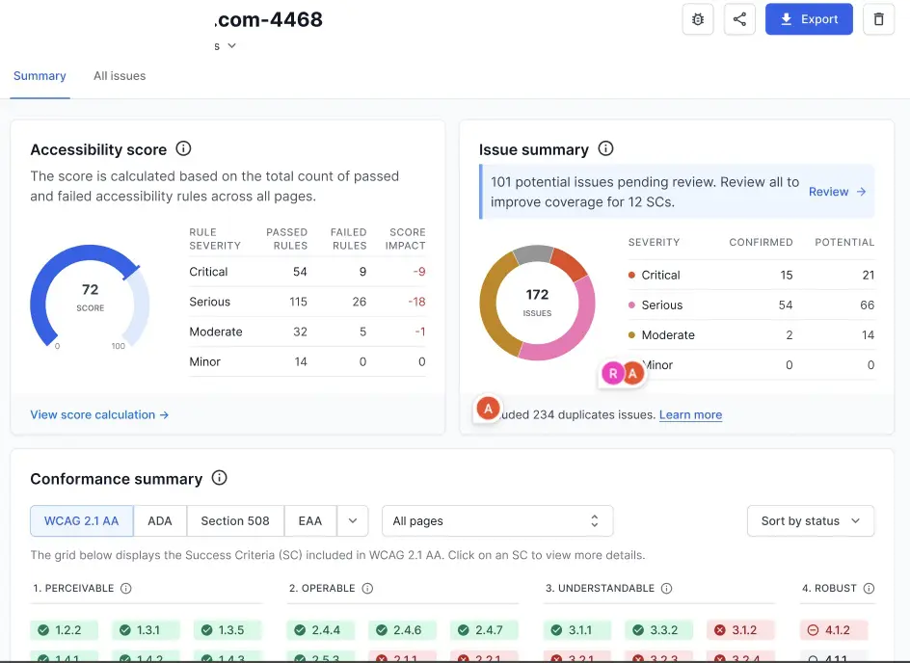Show info for Issue summary
Viewport: 910px width, 663px height.
coord(605,148)
